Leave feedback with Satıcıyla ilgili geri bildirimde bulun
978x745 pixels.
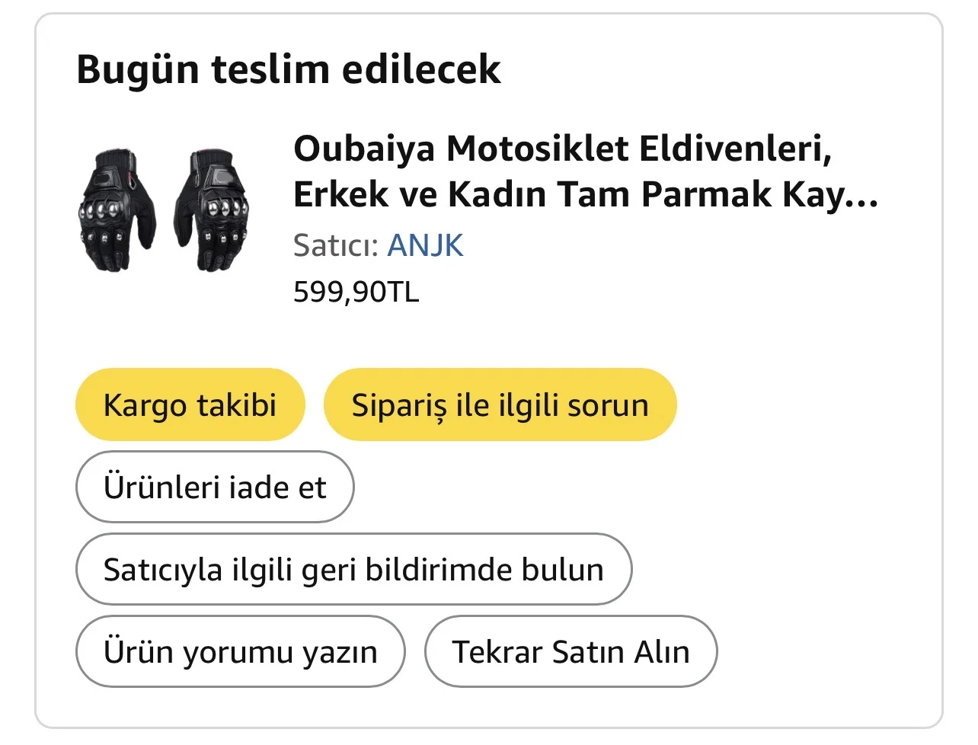tap(353, 569)
